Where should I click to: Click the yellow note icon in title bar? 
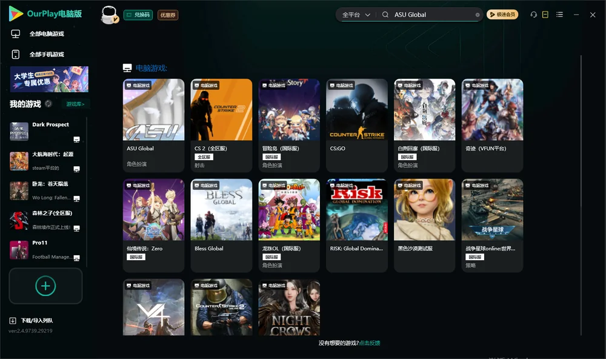click(545, 15)
